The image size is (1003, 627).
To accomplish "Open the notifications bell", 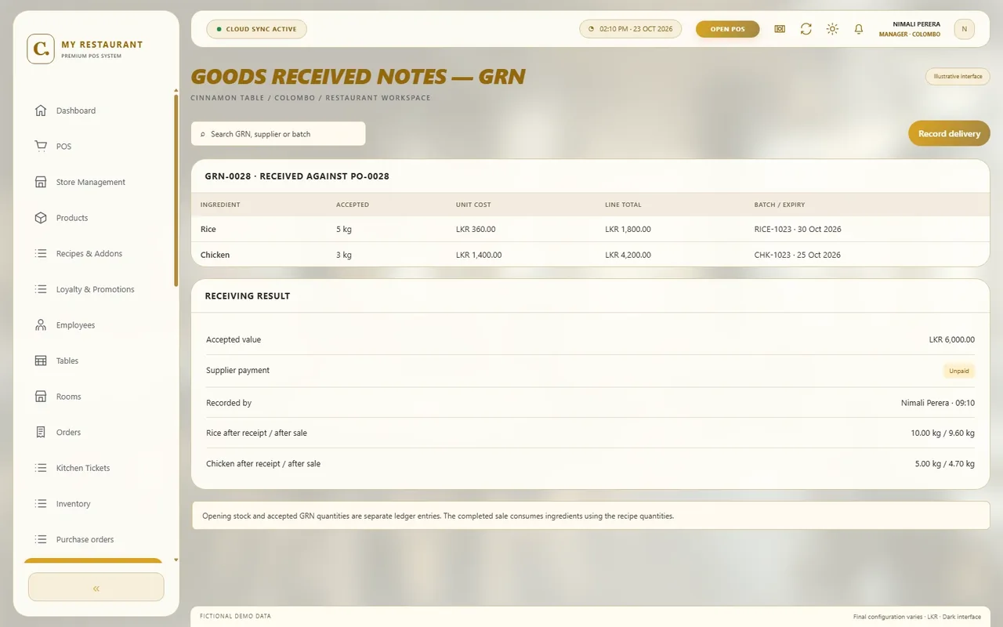I will pyautogui.click(x=859, y=29).
